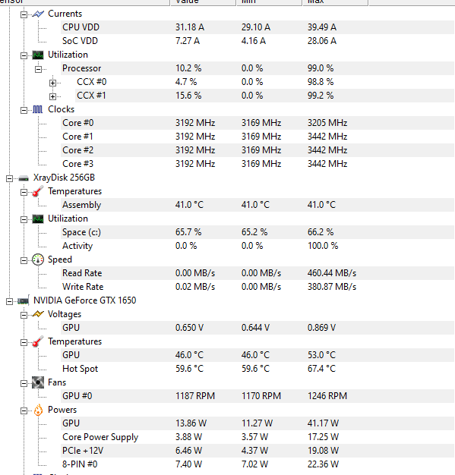455x475 pixels.
Task: Click the NVIDIA GeForce GTX 1650 card icon
Action: (24, 300)
